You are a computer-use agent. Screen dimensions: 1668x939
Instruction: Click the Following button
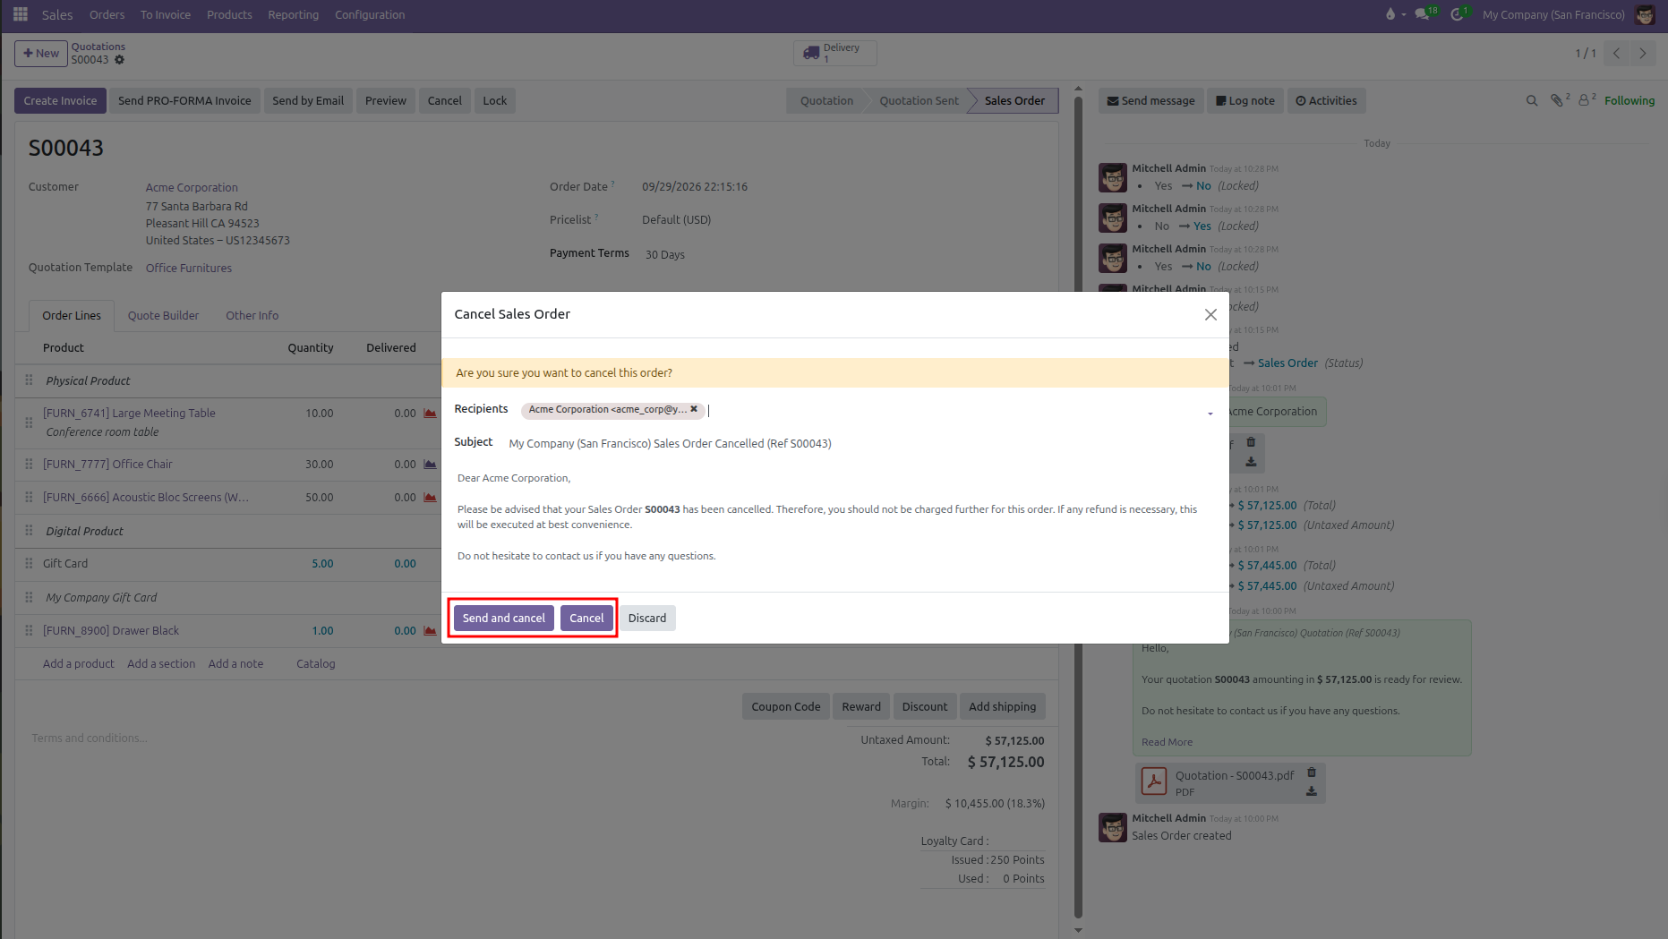point(1630,100)
